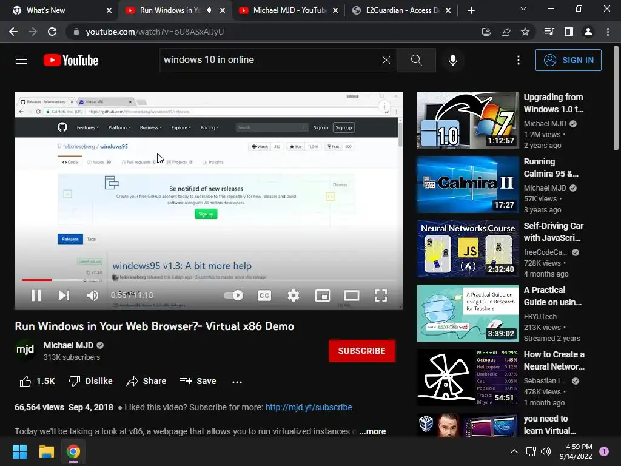
Task: Click the address bar URL
Action: pos(155,32)
